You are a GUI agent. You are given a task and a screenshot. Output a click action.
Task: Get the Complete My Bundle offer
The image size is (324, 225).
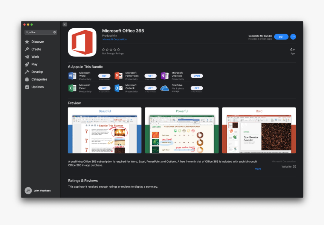(281, 37)
